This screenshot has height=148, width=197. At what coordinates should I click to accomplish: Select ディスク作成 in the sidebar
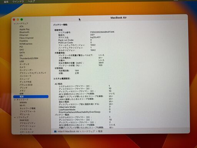coord(25,82)
